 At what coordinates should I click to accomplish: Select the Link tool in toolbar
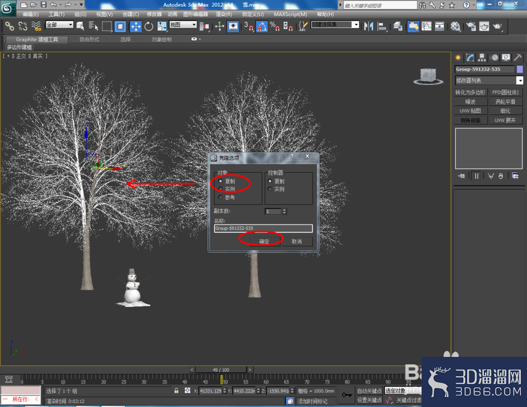[9, 26]
